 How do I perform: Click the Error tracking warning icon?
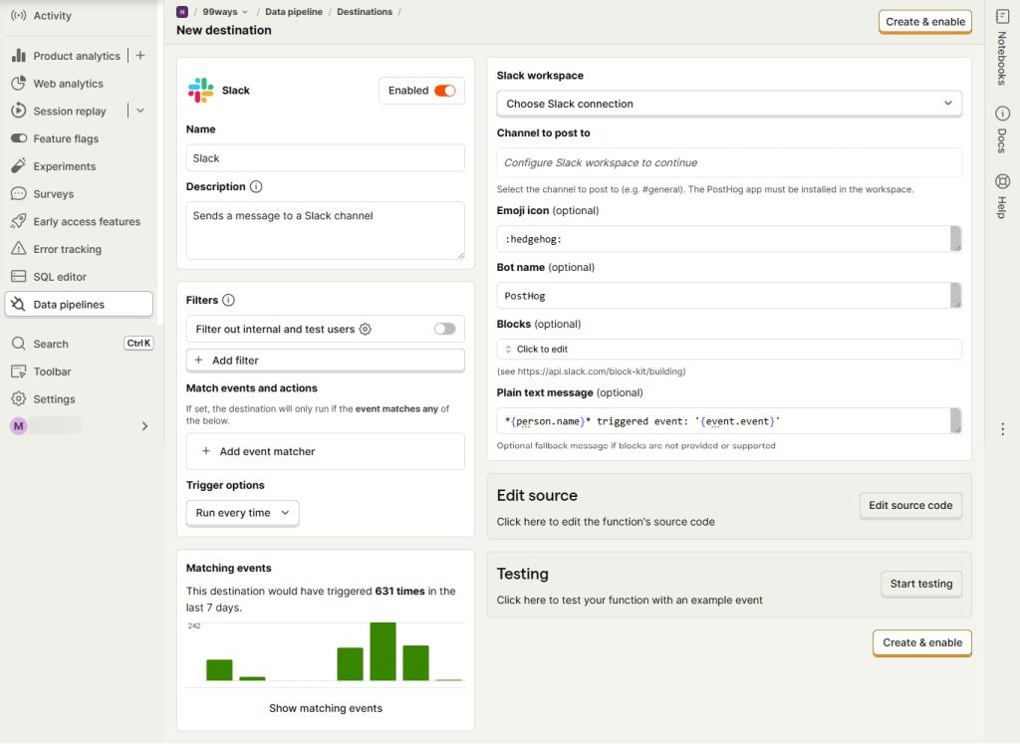19,249
